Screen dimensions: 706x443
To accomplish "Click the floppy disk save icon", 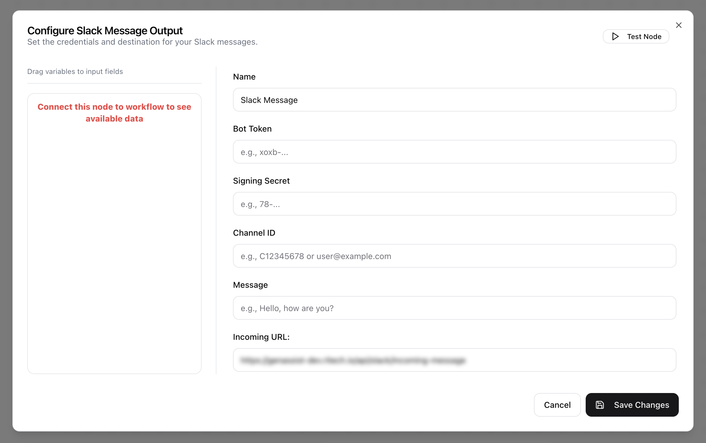I will 600,405.
